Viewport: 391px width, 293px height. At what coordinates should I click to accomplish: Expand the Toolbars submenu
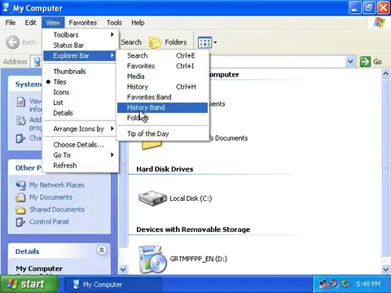tap(81, 35)
